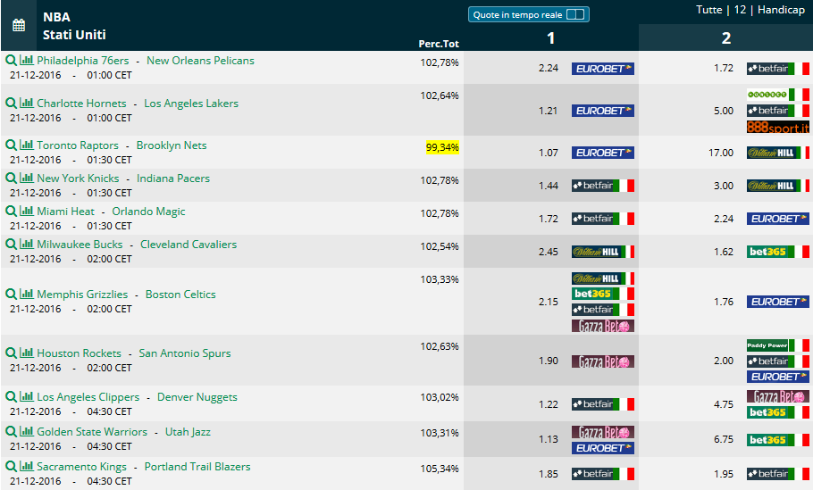The width and height of the screenshot is (813, 490).
Task: Open stats chart for New York Knicks match
Action: (x=27, y=179)
